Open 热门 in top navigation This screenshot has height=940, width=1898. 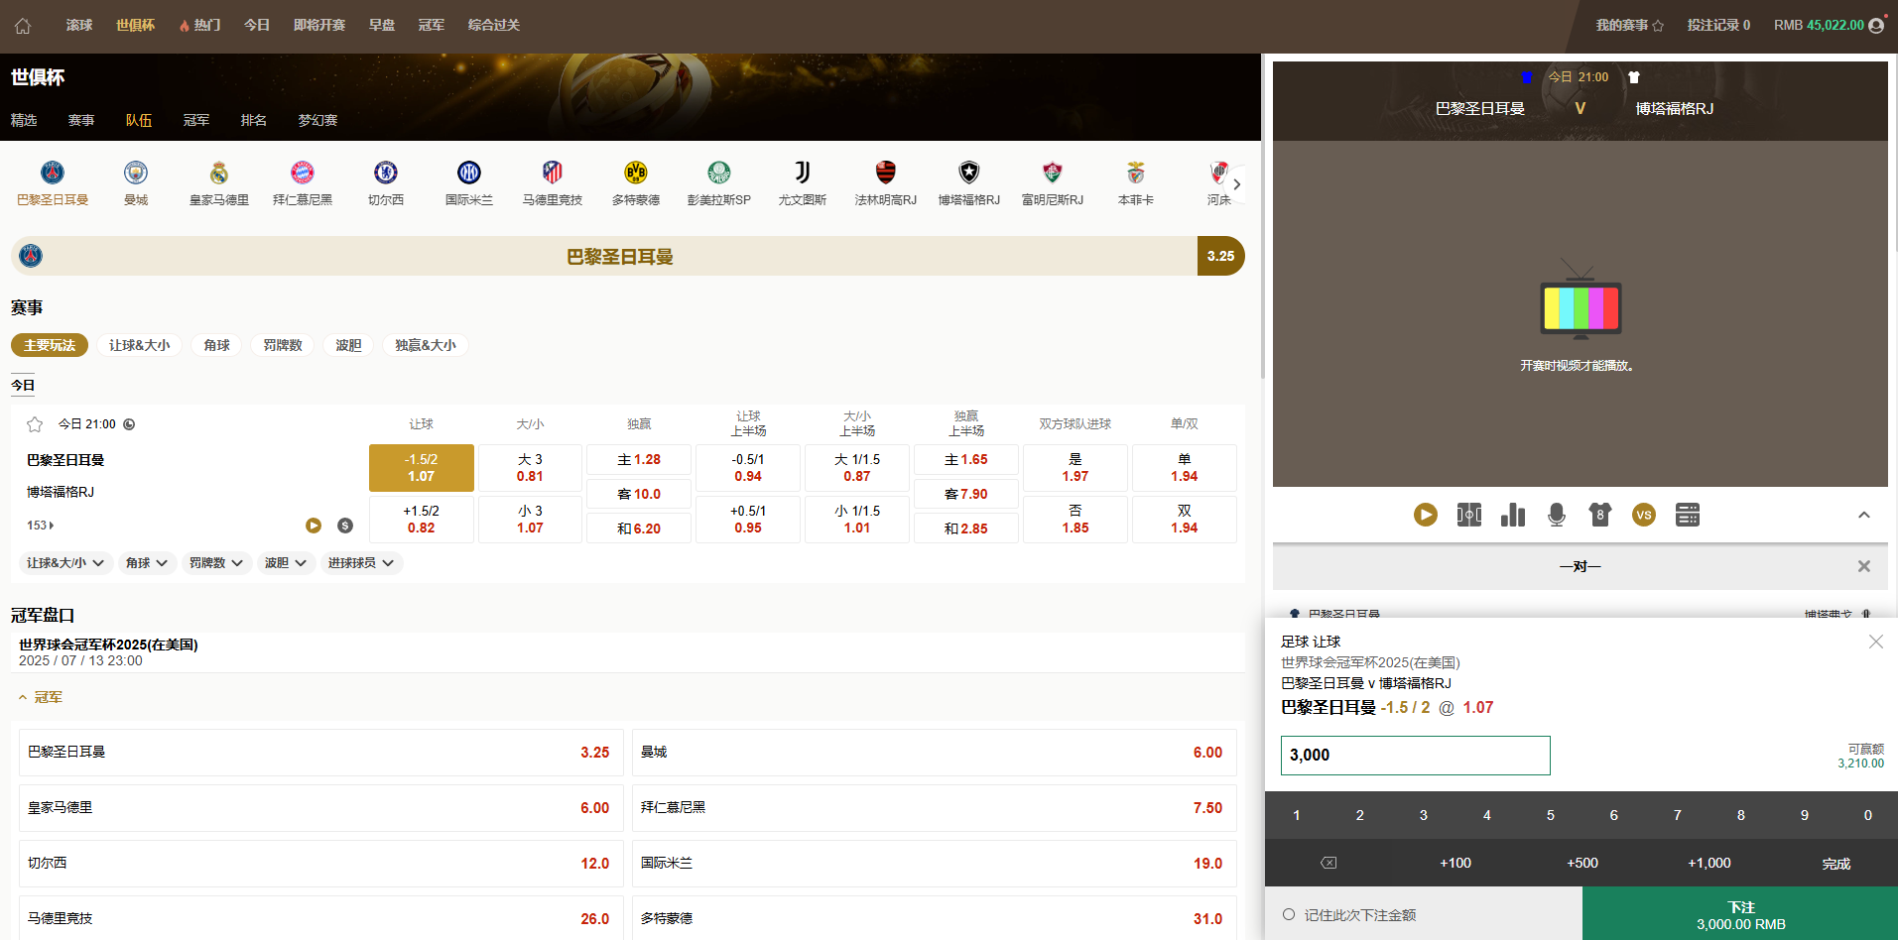[x=199, y=25]
